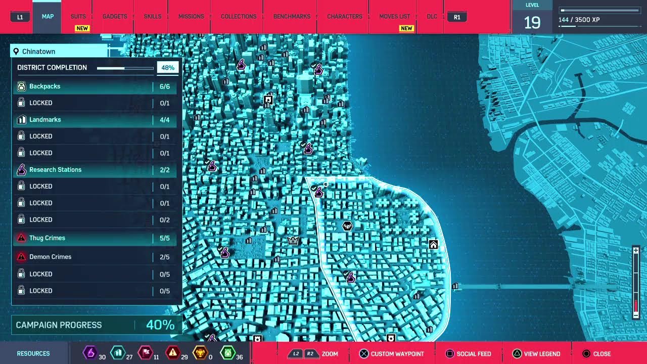Click the Backpacks 6/6 count
The height and width of the screenshot is (364, 647).
point(165,86)
